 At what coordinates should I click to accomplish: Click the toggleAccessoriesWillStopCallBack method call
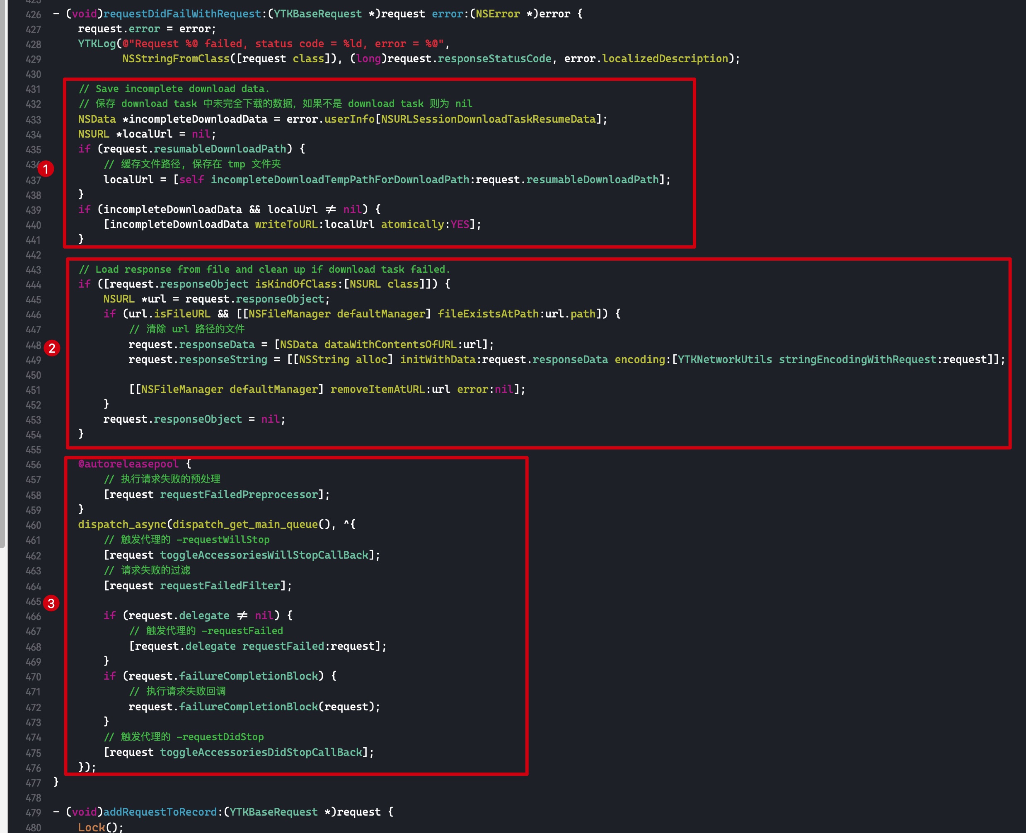tap(264, 555)
